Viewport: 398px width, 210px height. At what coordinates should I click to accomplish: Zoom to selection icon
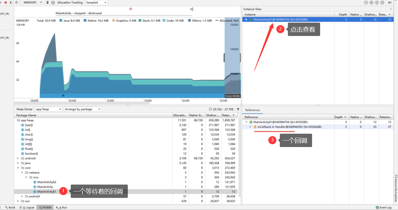point(382,2)
